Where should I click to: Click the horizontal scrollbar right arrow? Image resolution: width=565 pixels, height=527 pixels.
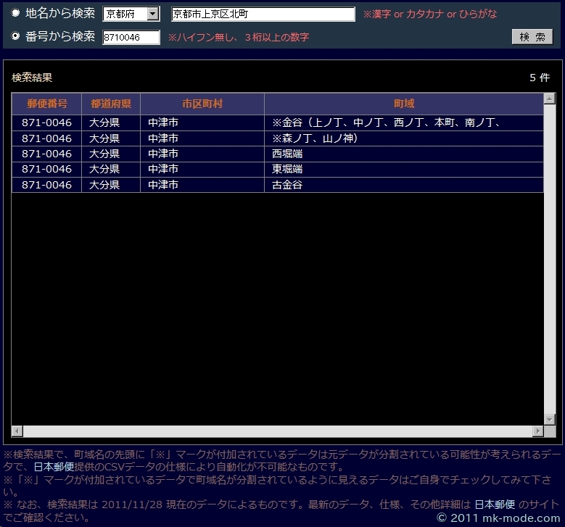pos(537,431)
